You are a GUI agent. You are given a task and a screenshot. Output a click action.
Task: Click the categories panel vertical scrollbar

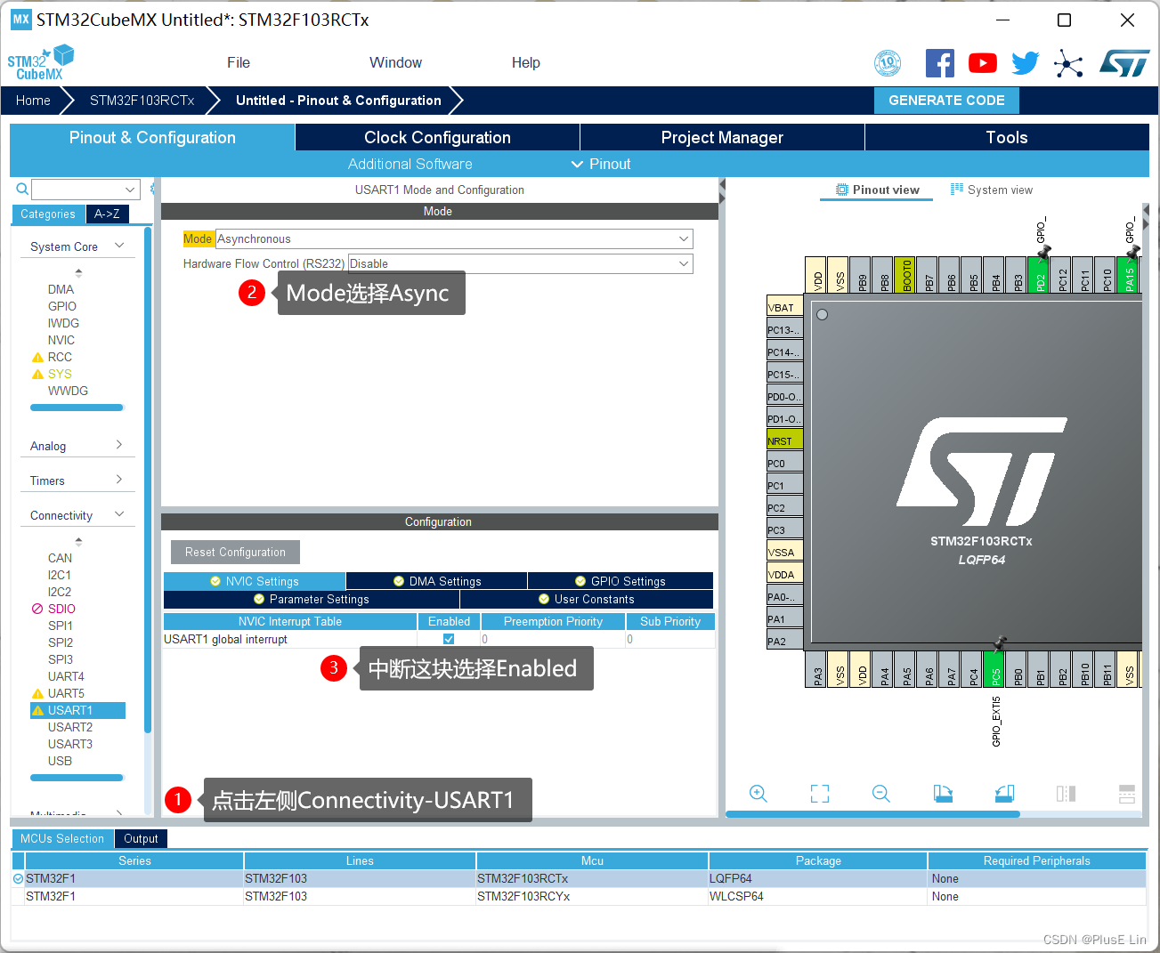coord(148,479)
